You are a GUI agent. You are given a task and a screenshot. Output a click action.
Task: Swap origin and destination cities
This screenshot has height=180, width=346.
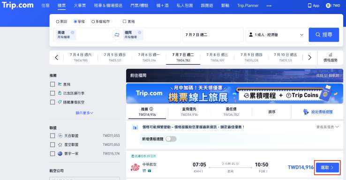coord(117,35)
